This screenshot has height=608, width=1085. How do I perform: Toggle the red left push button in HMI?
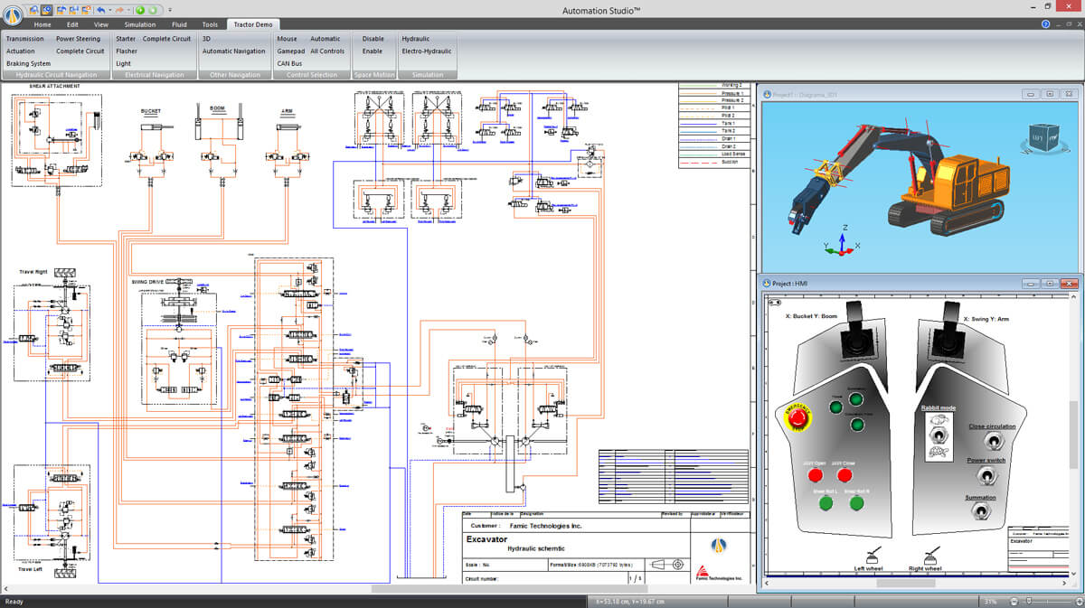coord(815,475)
